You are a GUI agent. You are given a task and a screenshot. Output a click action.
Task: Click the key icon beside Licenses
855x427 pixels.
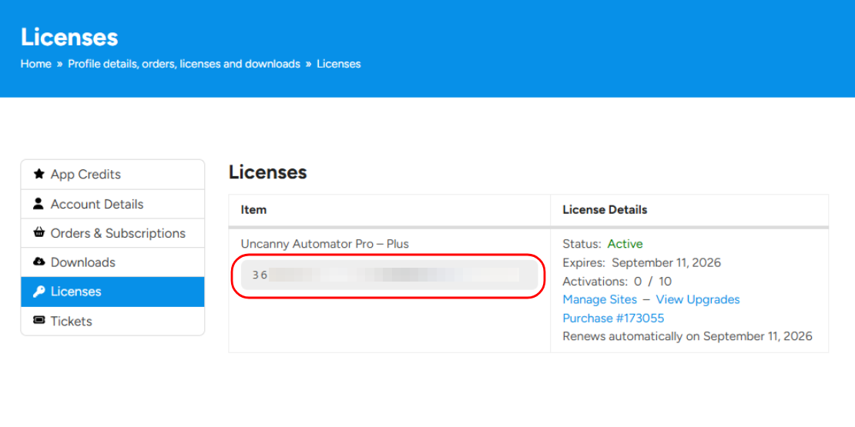point(39,292)
